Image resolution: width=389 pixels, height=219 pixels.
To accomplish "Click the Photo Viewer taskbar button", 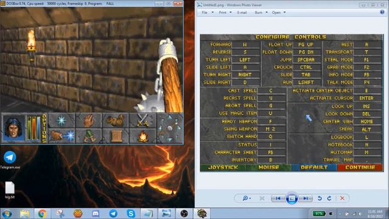I will tap(166, 214).
